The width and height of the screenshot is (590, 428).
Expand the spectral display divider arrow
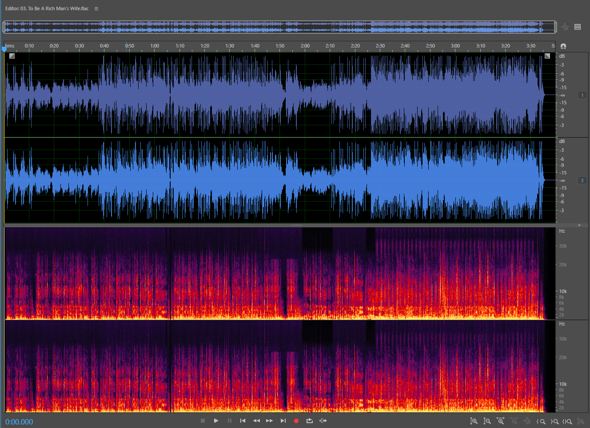coord(579,226)
